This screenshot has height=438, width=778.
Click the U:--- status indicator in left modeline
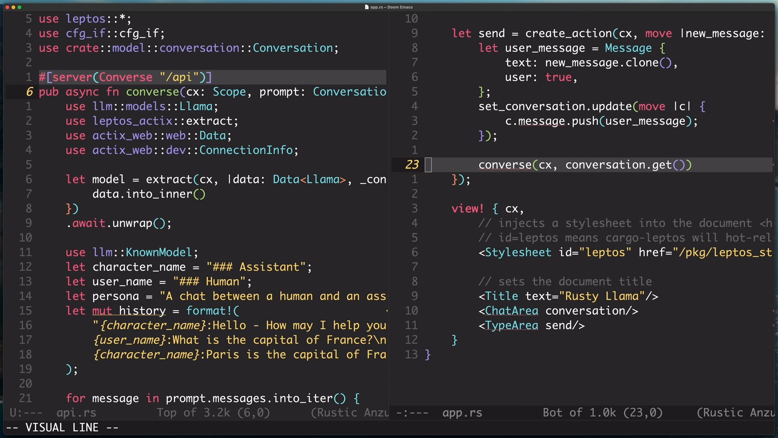click(26, 413)
